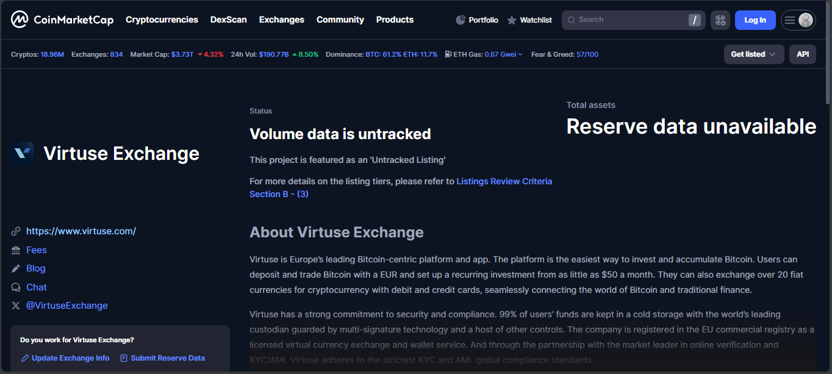Open the Products menu
The image size is (832, 374).
[x=395, y=20]
